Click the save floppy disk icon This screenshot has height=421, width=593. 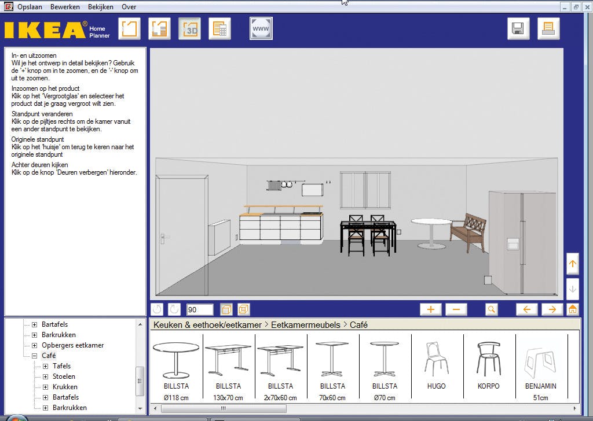(x=518, y=29)
